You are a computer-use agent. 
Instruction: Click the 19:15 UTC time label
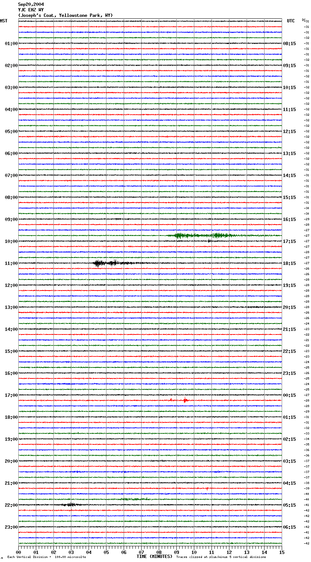tap(289, 285)
